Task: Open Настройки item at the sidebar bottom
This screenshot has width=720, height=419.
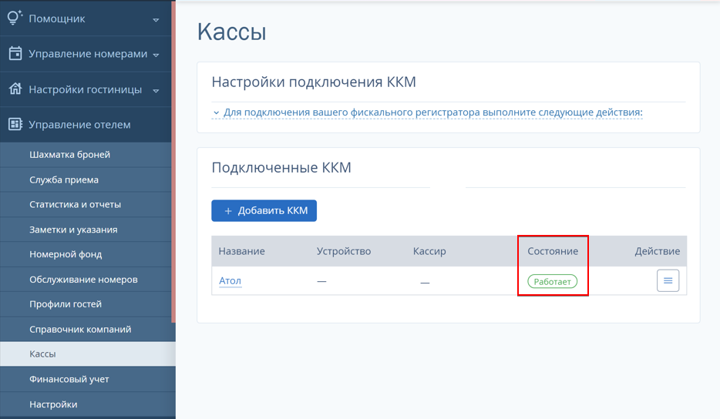Action: point(87,404)
